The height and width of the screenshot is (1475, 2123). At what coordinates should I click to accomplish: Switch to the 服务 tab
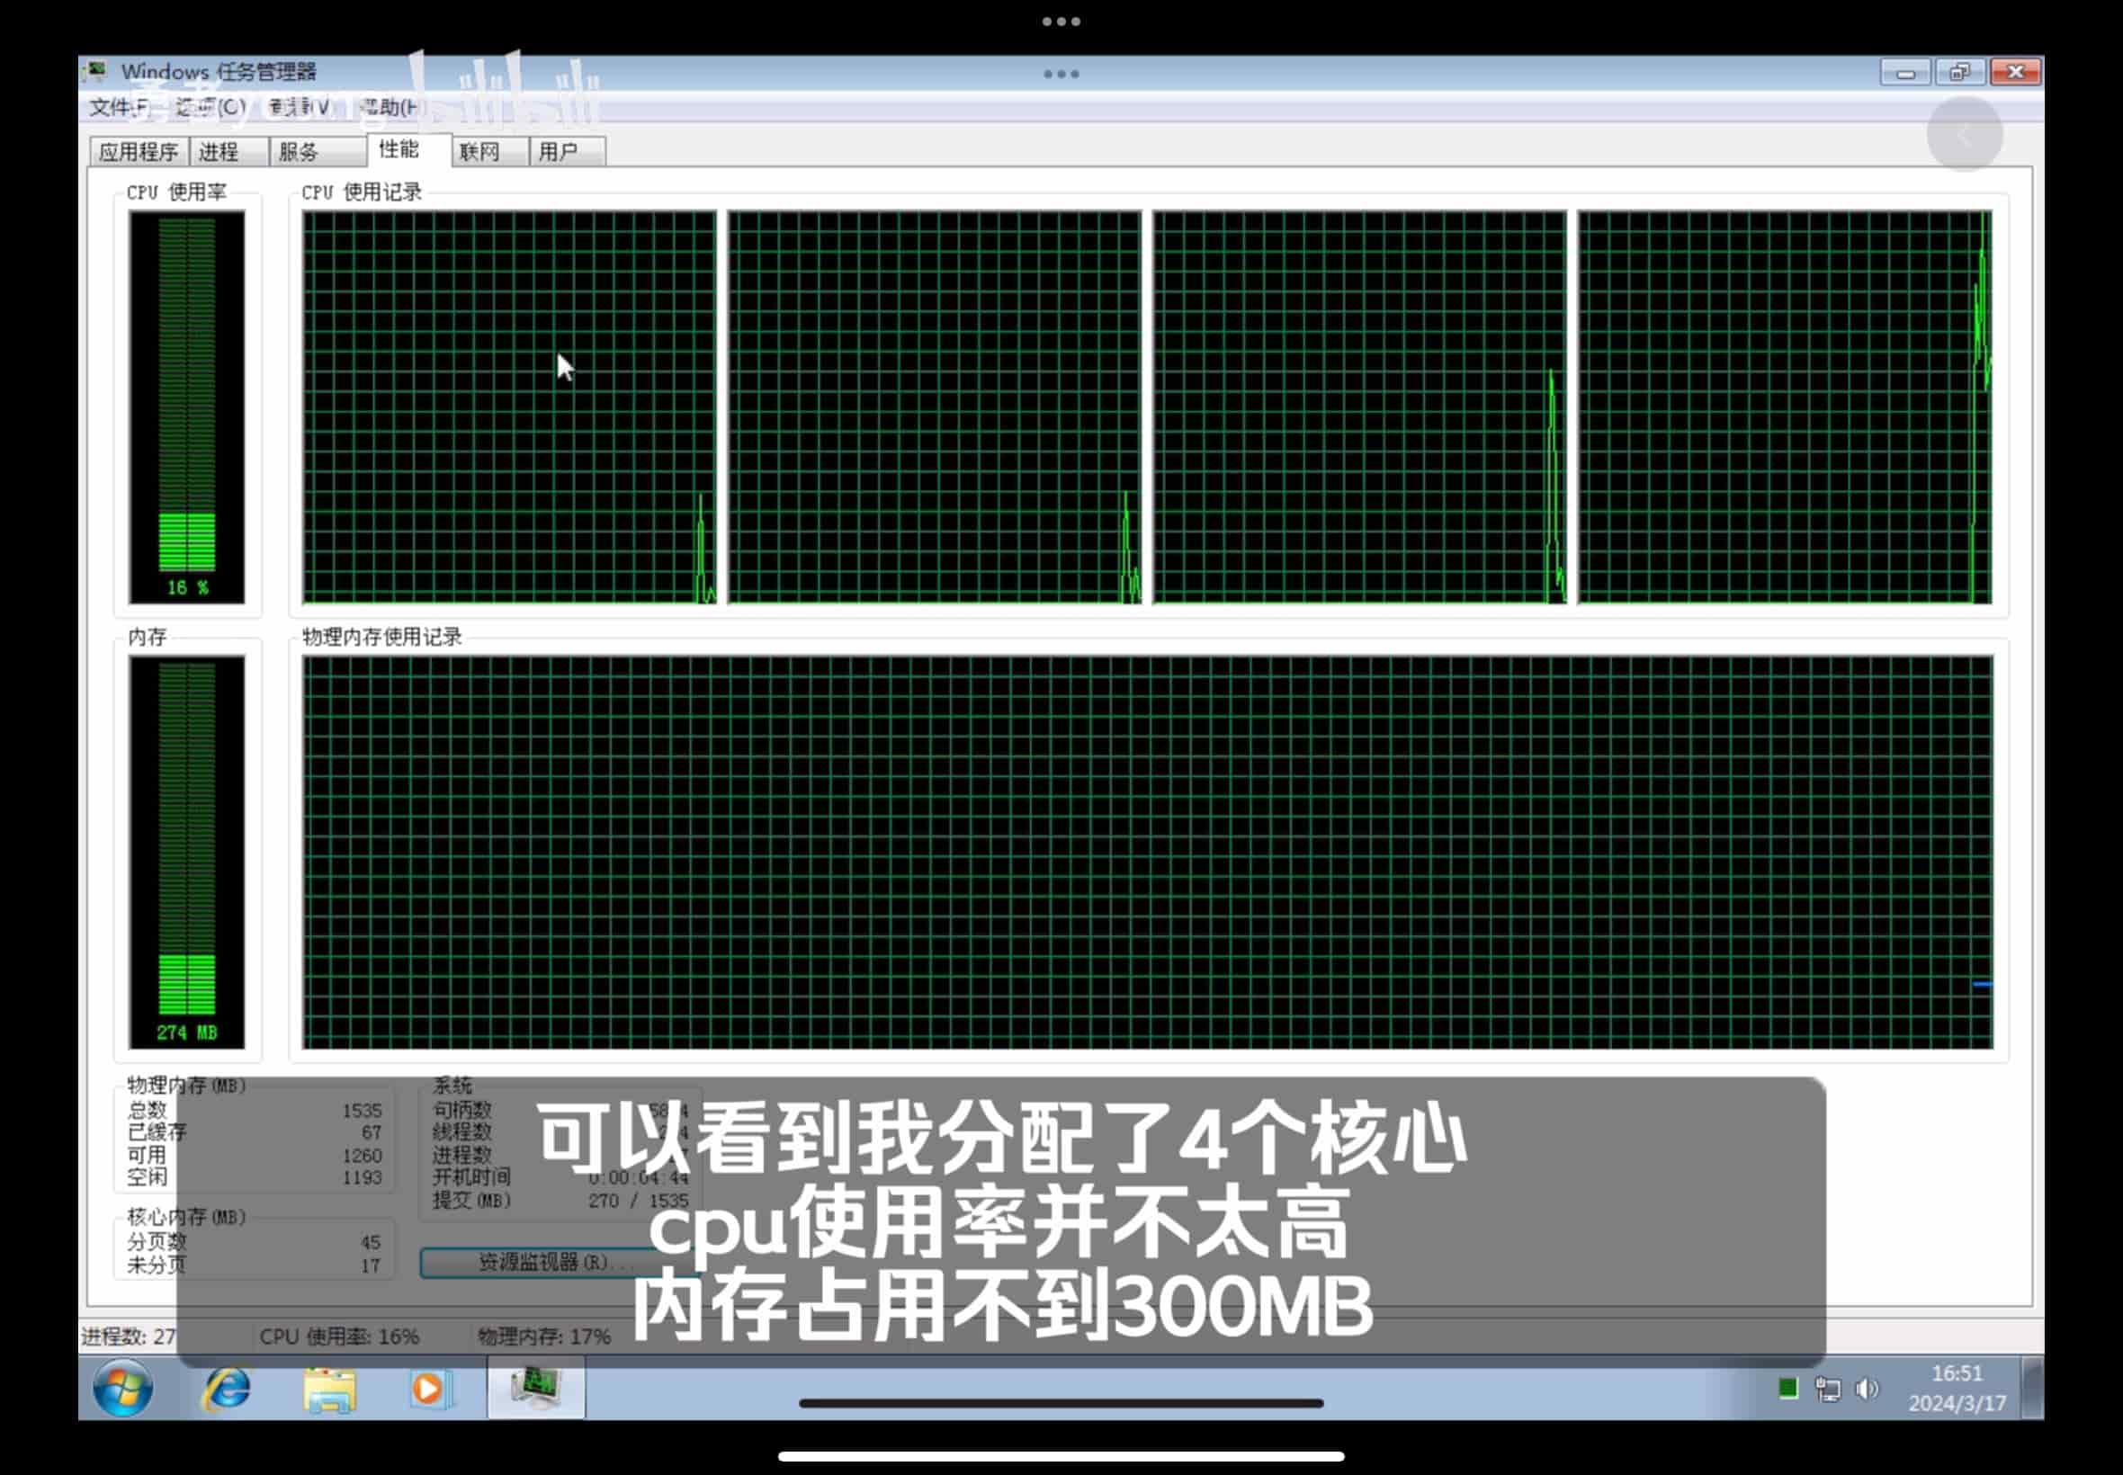317,152
